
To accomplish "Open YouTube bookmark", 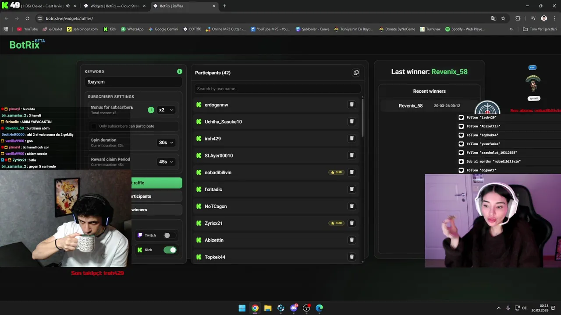I will (27, 29).
